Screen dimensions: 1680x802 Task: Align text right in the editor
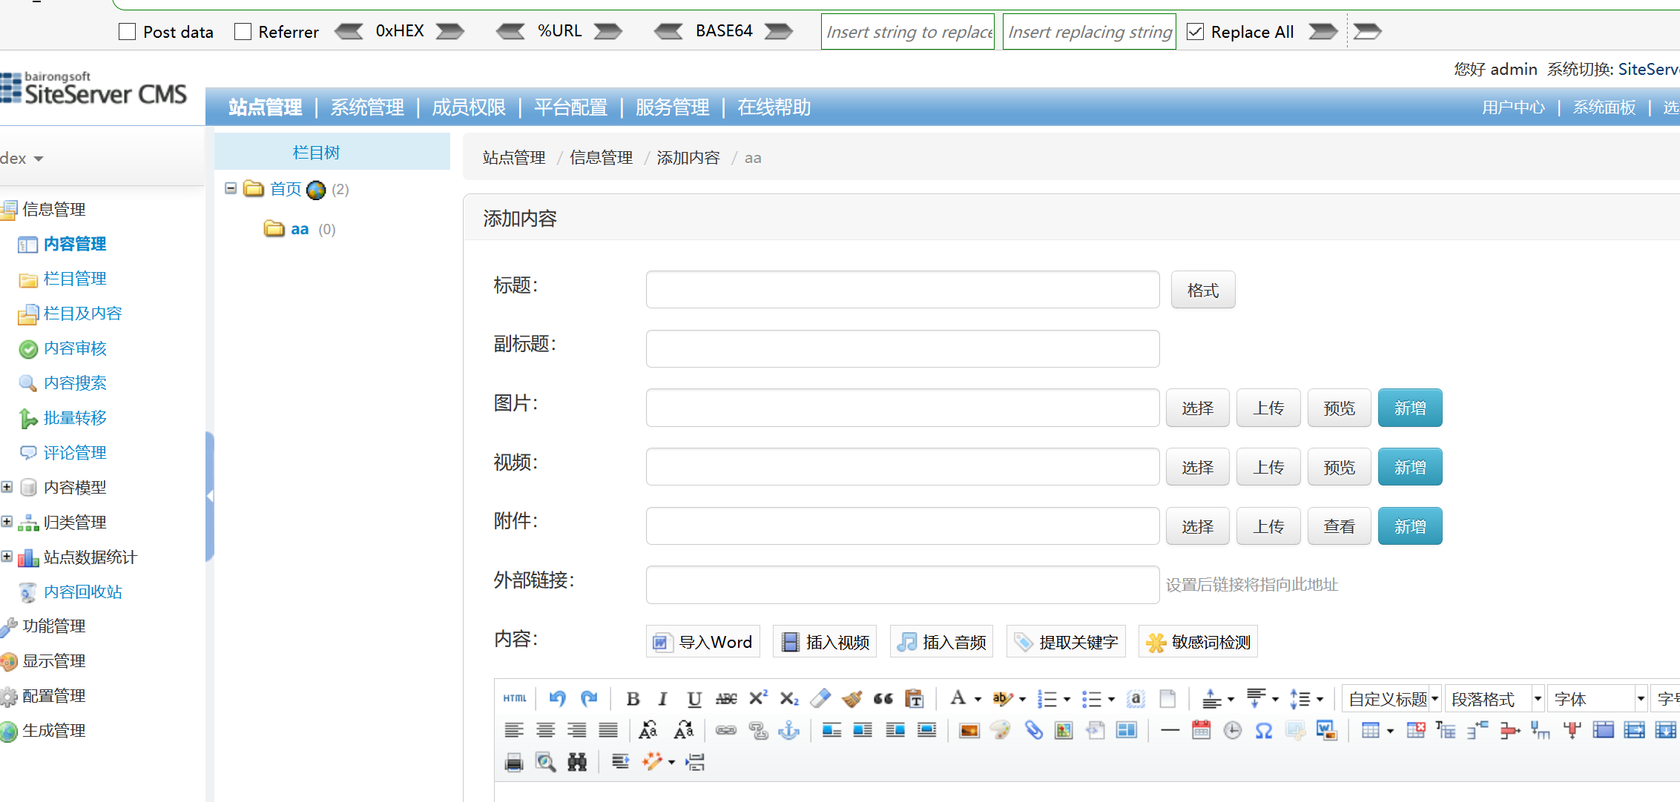(x=577, y=730)
